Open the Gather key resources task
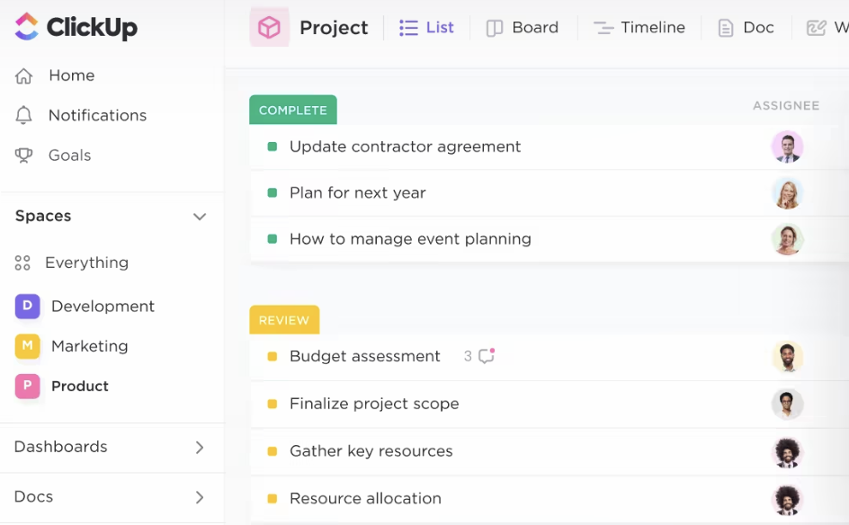Screen dimensions: 849x525 pyautogui.click(x=371, y=451)
